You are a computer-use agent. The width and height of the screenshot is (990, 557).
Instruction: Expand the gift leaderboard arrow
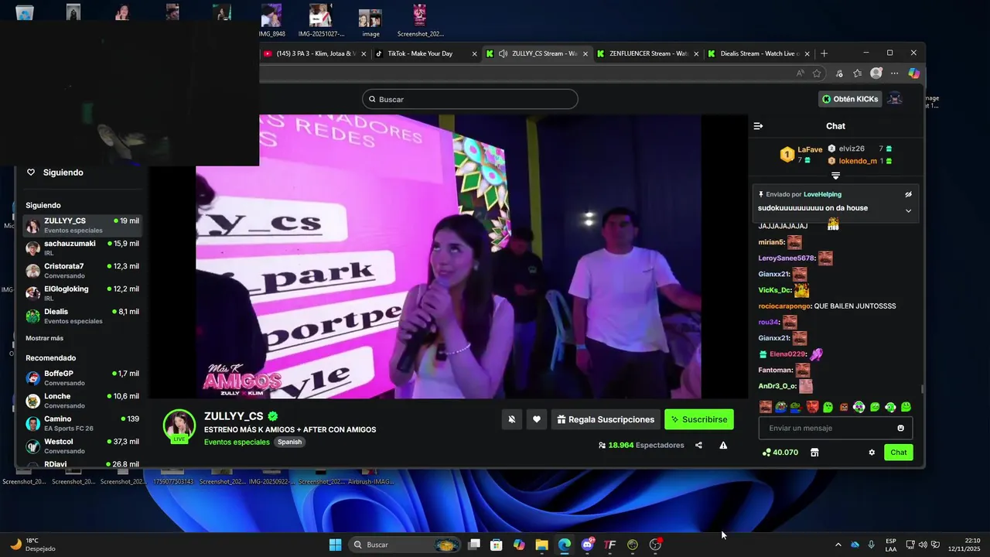click(x=835, y=176)
